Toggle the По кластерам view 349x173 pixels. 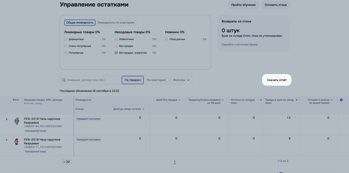point(156,80)
